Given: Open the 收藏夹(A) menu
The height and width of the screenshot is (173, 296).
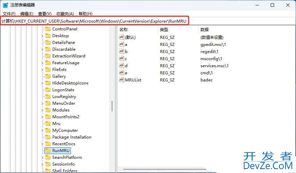Looking at the screenshot, I should tap(65, 14).
